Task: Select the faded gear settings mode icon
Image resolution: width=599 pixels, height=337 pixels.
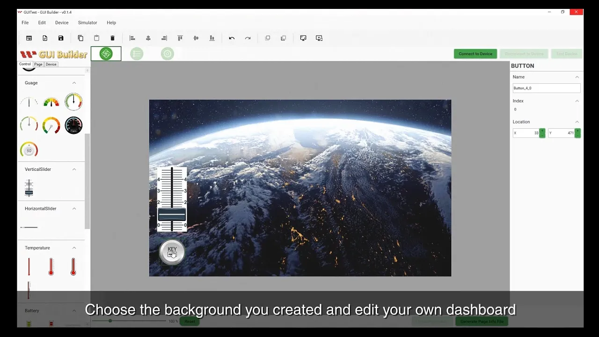Action: [x=167, y=54]
